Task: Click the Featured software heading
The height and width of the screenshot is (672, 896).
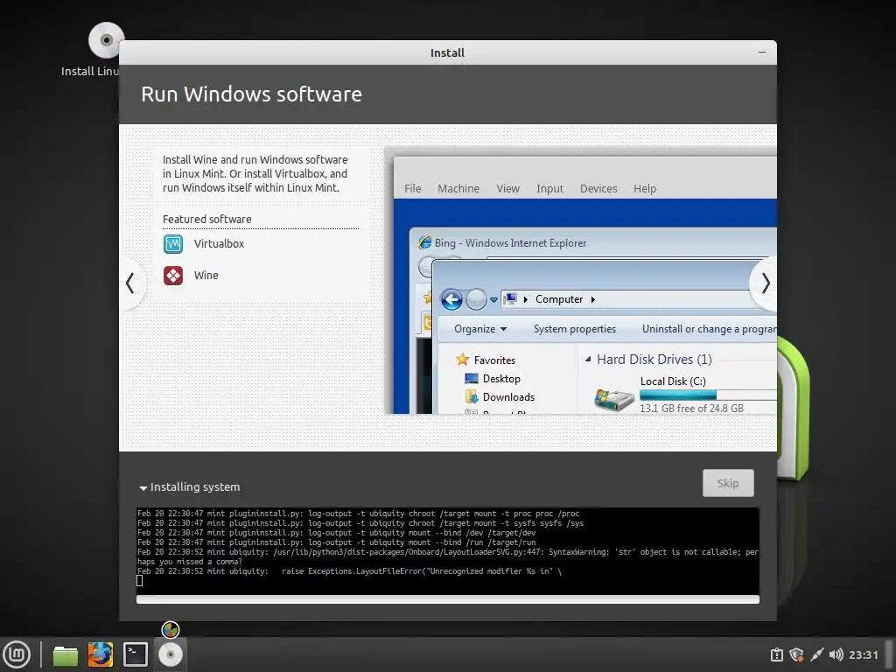Action: pyautogui.click(x=206, y=220)
